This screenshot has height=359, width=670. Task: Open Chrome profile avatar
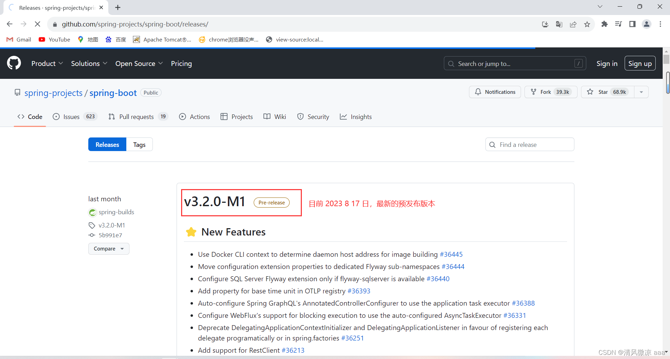tap(647, 24)
